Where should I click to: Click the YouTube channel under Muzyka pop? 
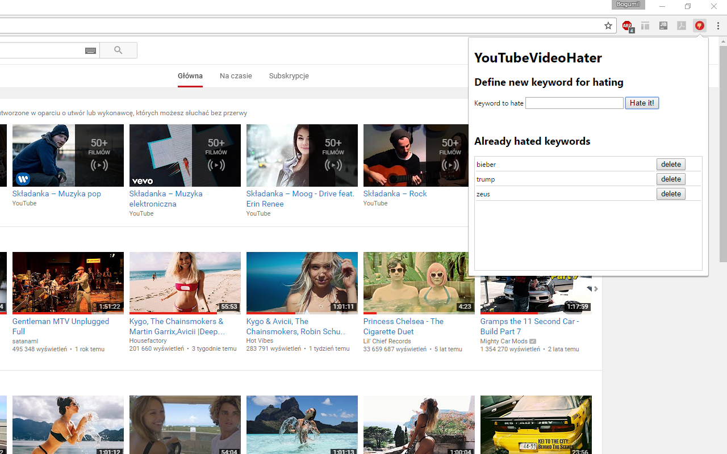(24, 203)
